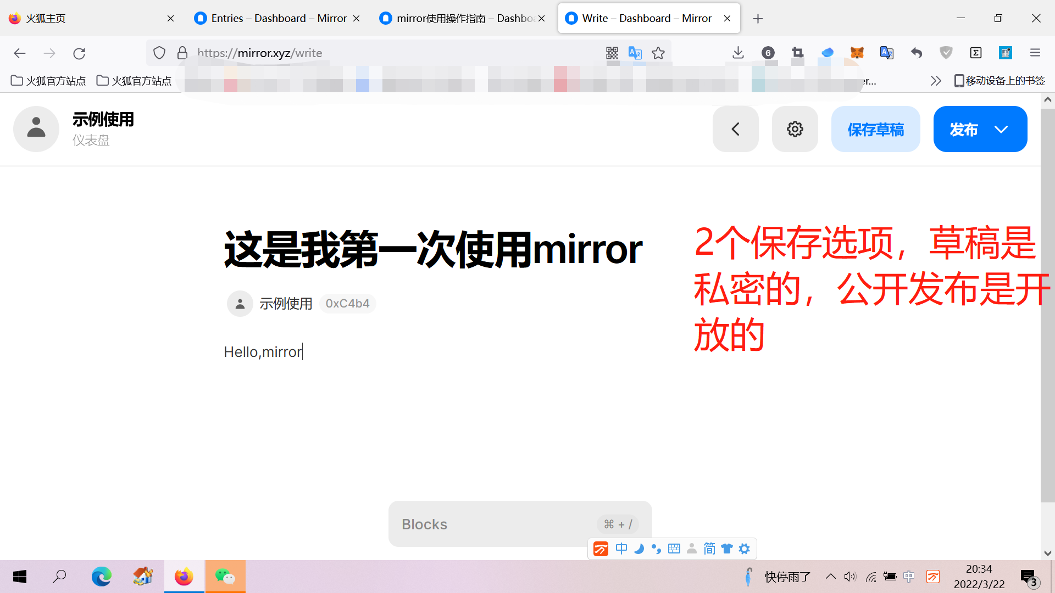The width and height of the screenshot is (1055, 593).
Task: Close the Entries – Dashboard tab
Action: click(x=356, y=19)
